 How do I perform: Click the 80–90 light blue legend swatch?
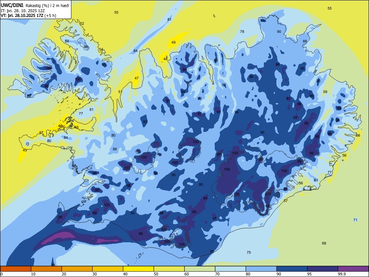(261, 269)
